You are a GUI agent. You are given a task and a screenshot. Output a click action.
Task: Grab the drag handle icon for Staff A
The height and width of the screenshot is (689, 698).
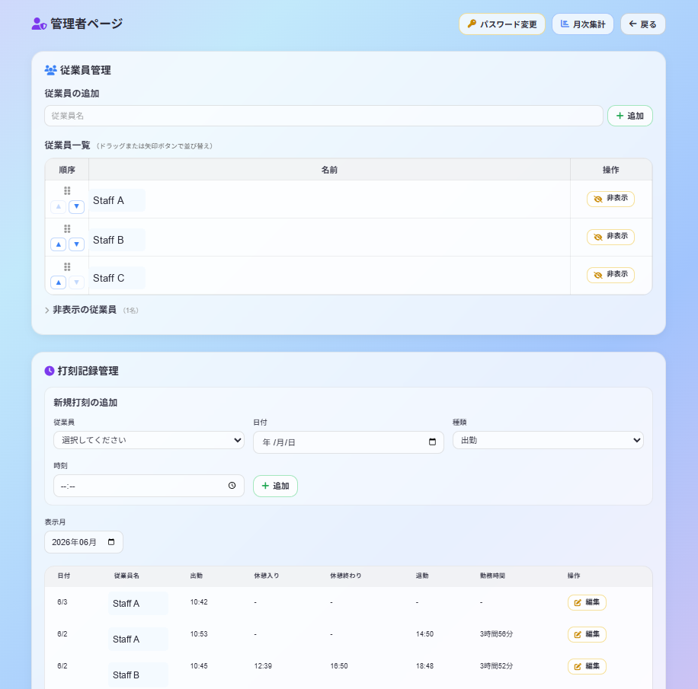point(67,191)
